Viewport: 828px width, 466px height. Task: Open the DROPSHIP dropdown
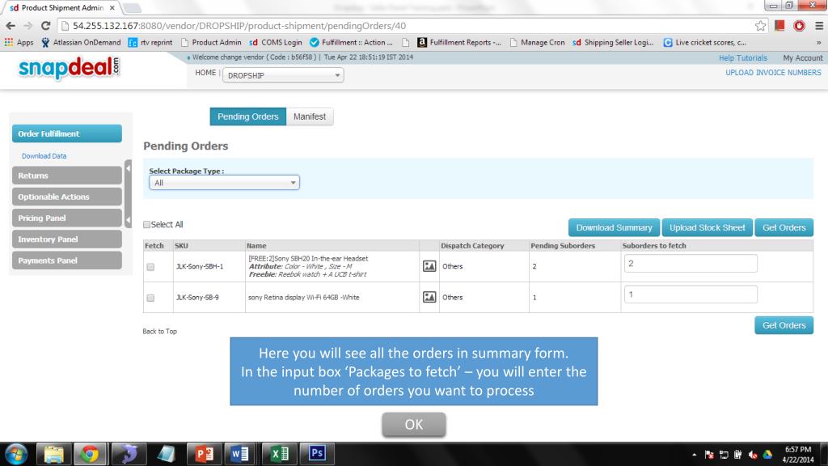[283, 75]
